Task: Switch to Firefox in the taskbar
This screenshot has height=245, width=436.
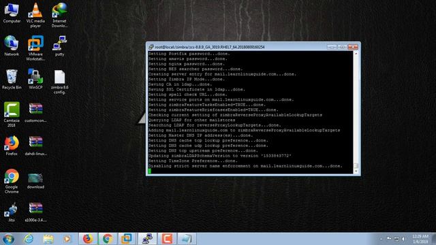Action: coord(88,239)
